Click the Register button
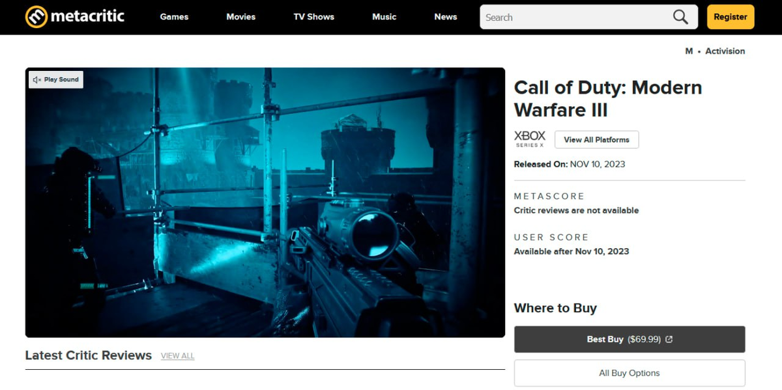Viewport: 782px width, 390px height. coord(731,17)
